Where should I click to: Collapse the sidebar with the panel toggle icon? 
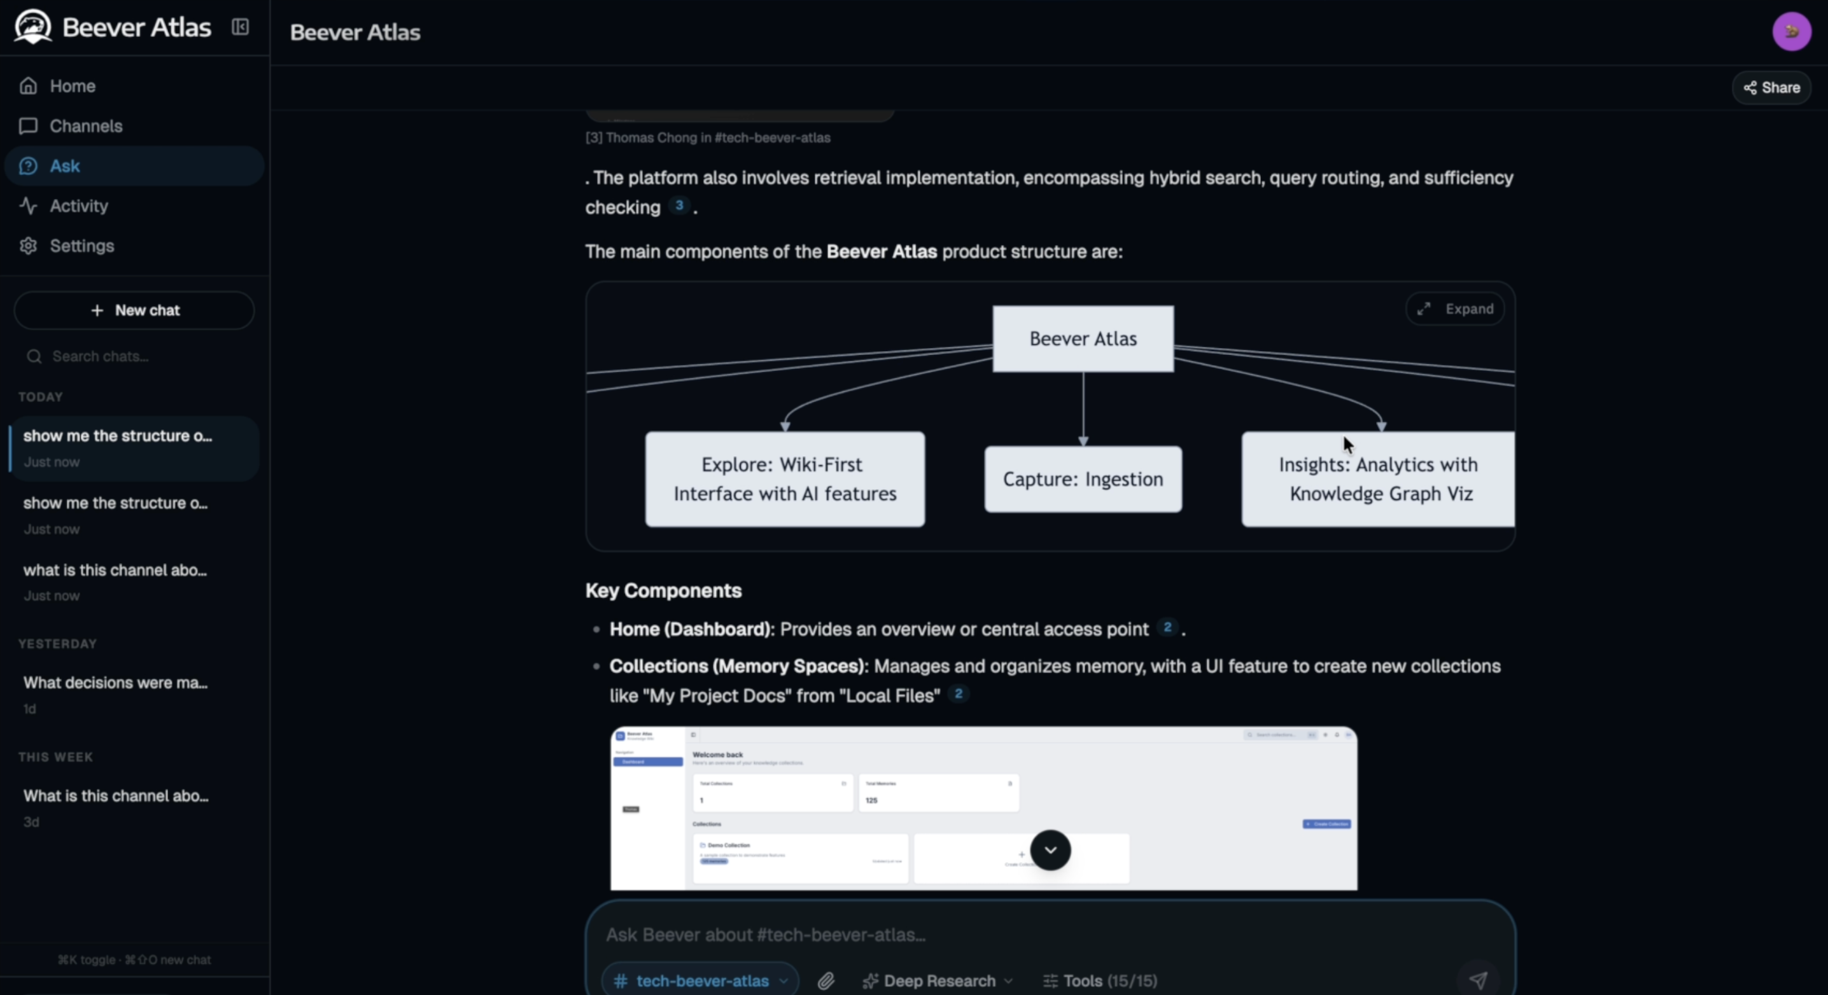(x=240, y=27)
